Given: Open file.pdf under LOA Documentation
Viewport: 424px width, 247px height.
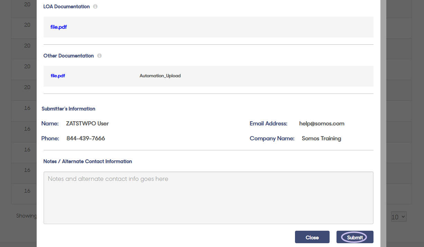Looking at the screenshot, I should pyautogui.click(x=58, y=27).
